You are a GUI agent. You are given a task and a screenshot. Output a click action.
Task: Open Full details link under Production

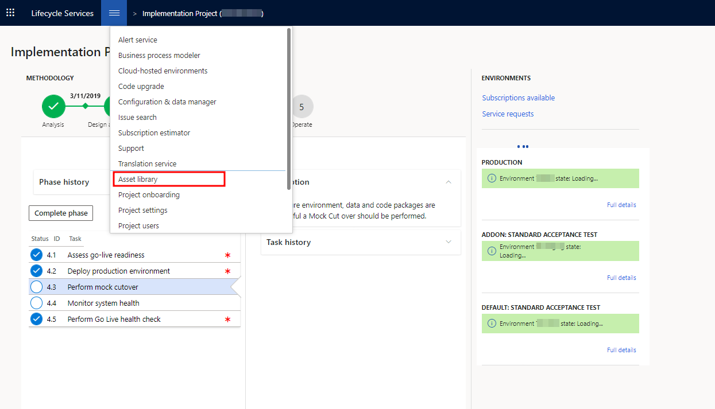click(621, 205)
